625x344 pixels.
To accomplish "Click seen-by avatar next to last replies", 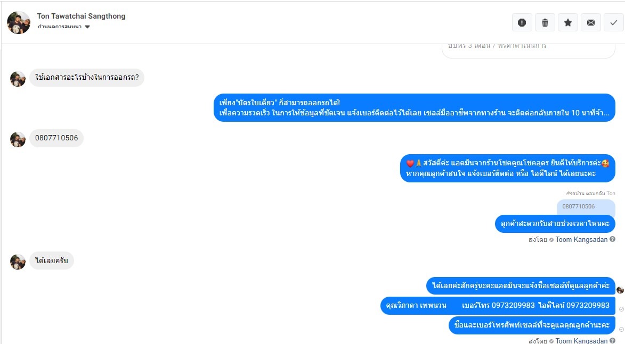I will pos(620,290).
